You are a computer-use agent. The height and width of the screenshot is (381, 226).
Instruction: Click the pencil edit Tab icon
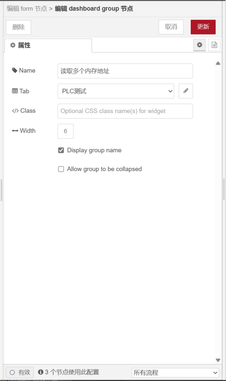pos(186,91)
